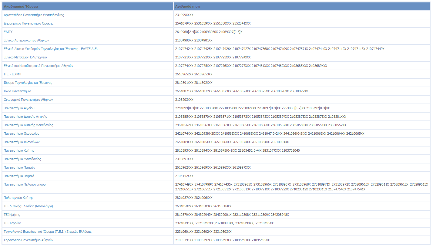Select cell starting with 2541079XXX
The image size is (433, 247).
click(302, 23)
